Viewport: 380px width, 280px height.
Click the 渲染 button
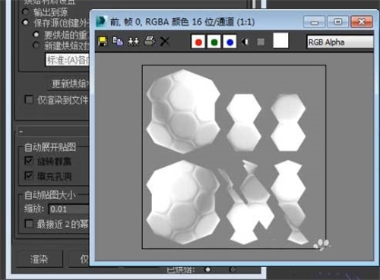pyautogui.click(x=40, y=259)
